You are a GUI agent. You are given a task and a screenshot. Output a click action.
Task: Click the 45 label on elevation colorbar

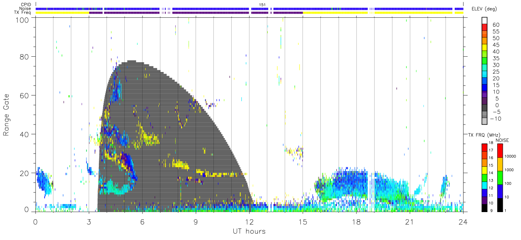click(497, 45)
